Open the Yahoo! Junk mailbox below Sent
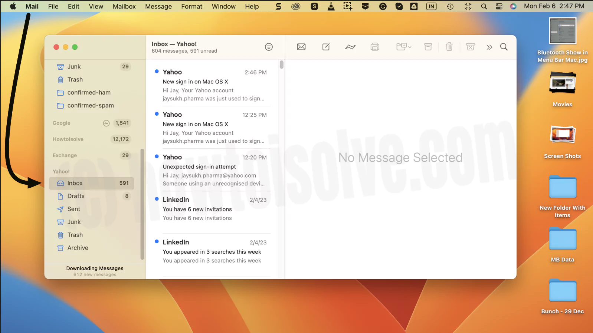The height and width of the screenshot is (333, 593). click(92, 222)
